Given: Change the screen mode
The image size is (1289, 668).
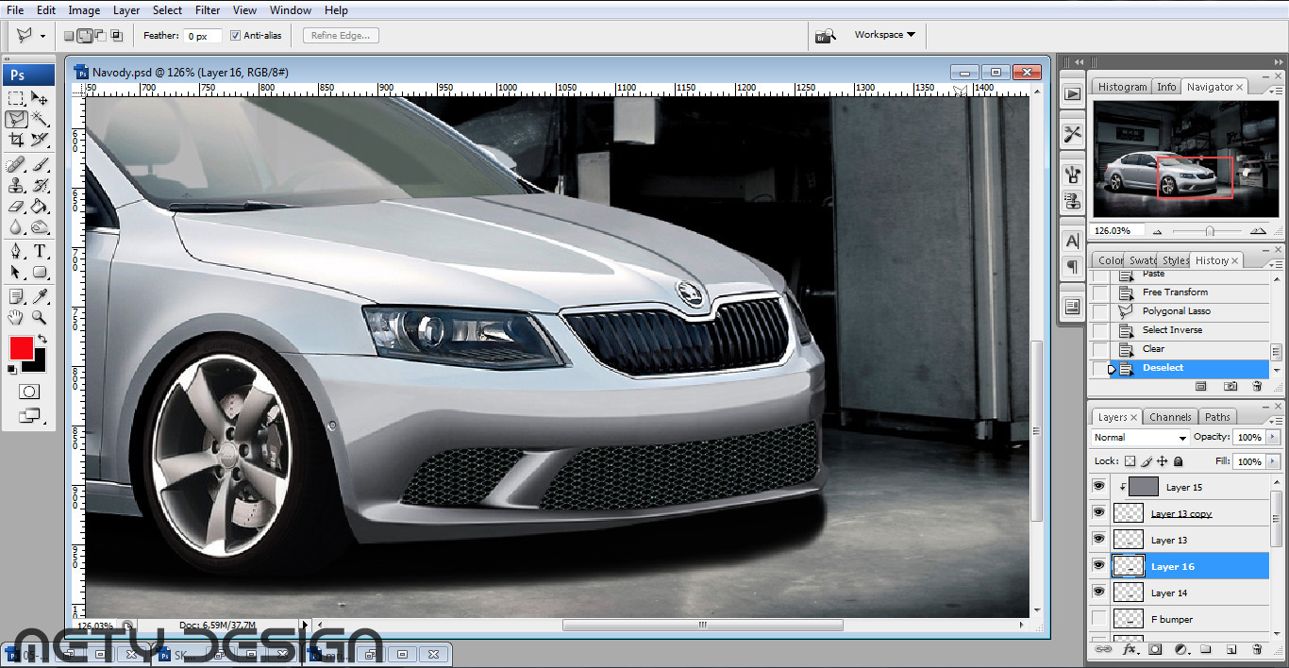Looking at the screenshot, I should coord(29,415).
